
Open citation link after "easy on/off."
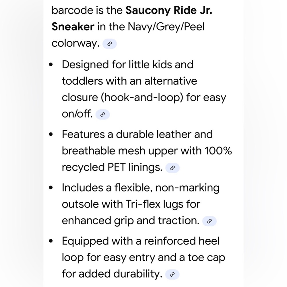coord(102,115)
